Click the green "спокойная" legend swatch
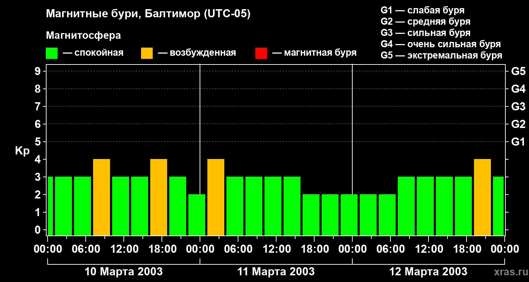This screenshot has height=282, width=529. [51, 53]
